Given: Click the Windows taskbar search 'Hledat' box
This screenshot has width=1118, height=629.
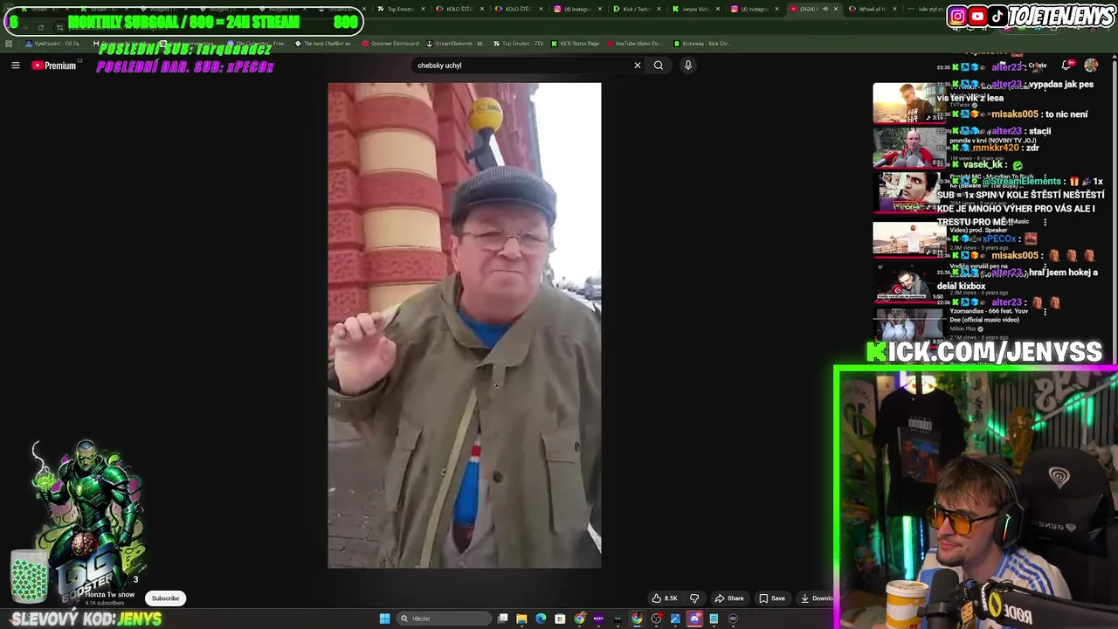Looking at the screenshot, I should pyautogui.click(x=444, y=619).
